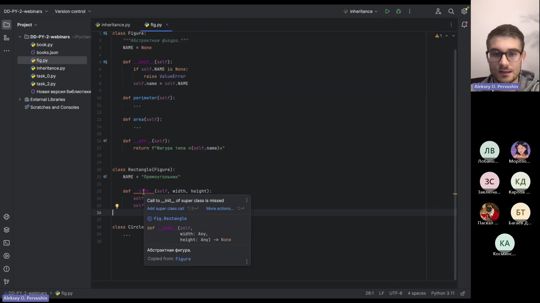Click the override gutter icon at line 16
Screen dimensions: 540x303
pos(105,141)
